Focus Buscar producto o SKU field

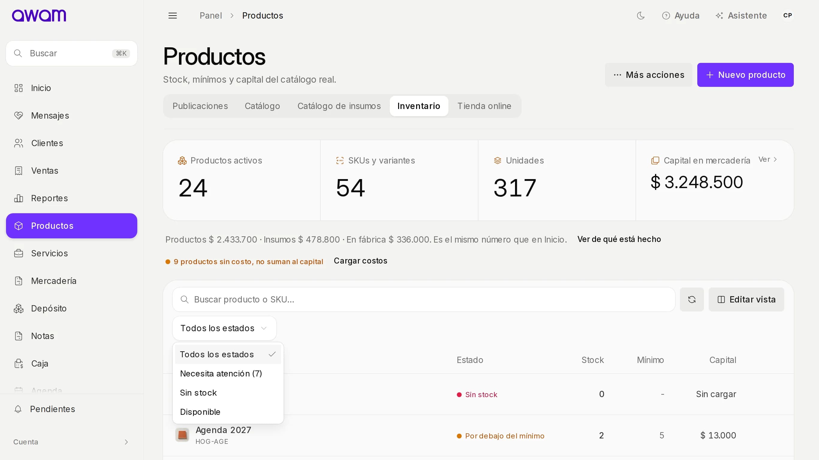424,299
